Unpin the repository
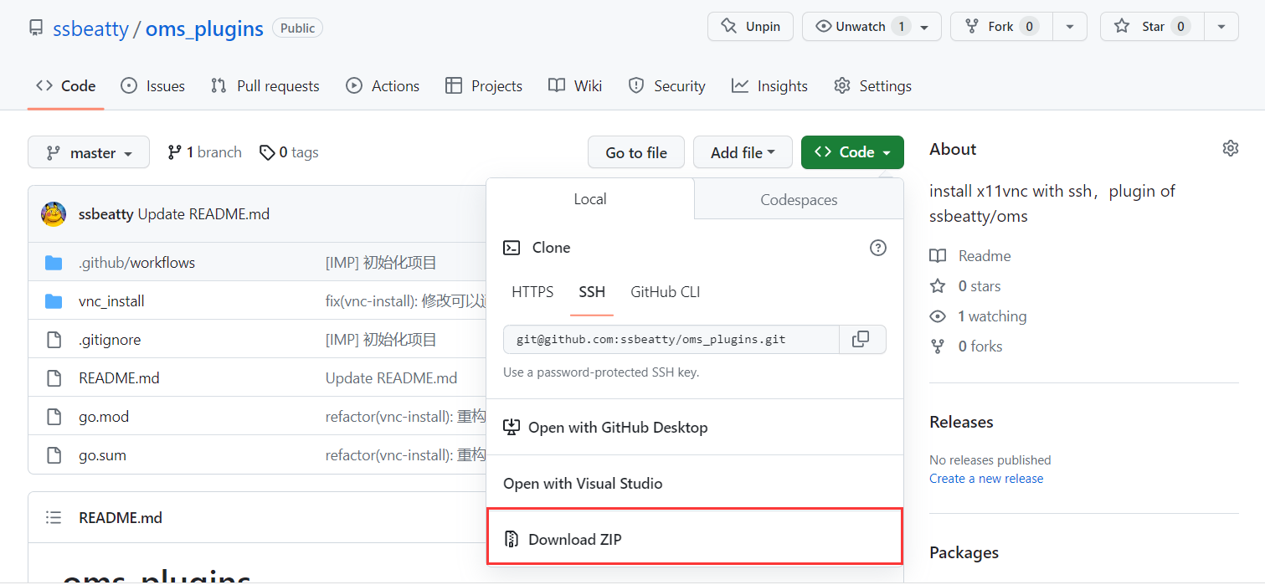The height and width of the screenshot is (585, 1265). [751, 27]
